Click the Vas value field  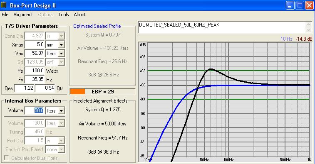pyautogui.click(x=35, y=53)
